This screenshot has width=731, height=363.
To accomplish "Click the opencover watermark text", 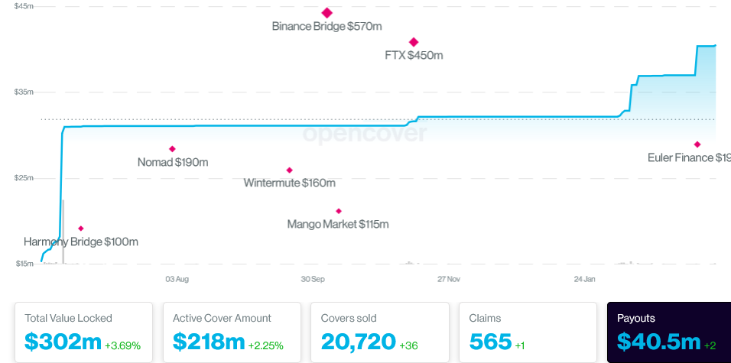I will click(365, 133).
